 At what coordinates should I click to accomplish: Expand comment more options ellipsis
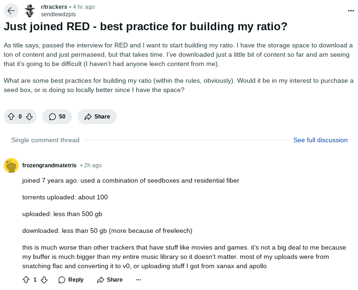(138, 280)
